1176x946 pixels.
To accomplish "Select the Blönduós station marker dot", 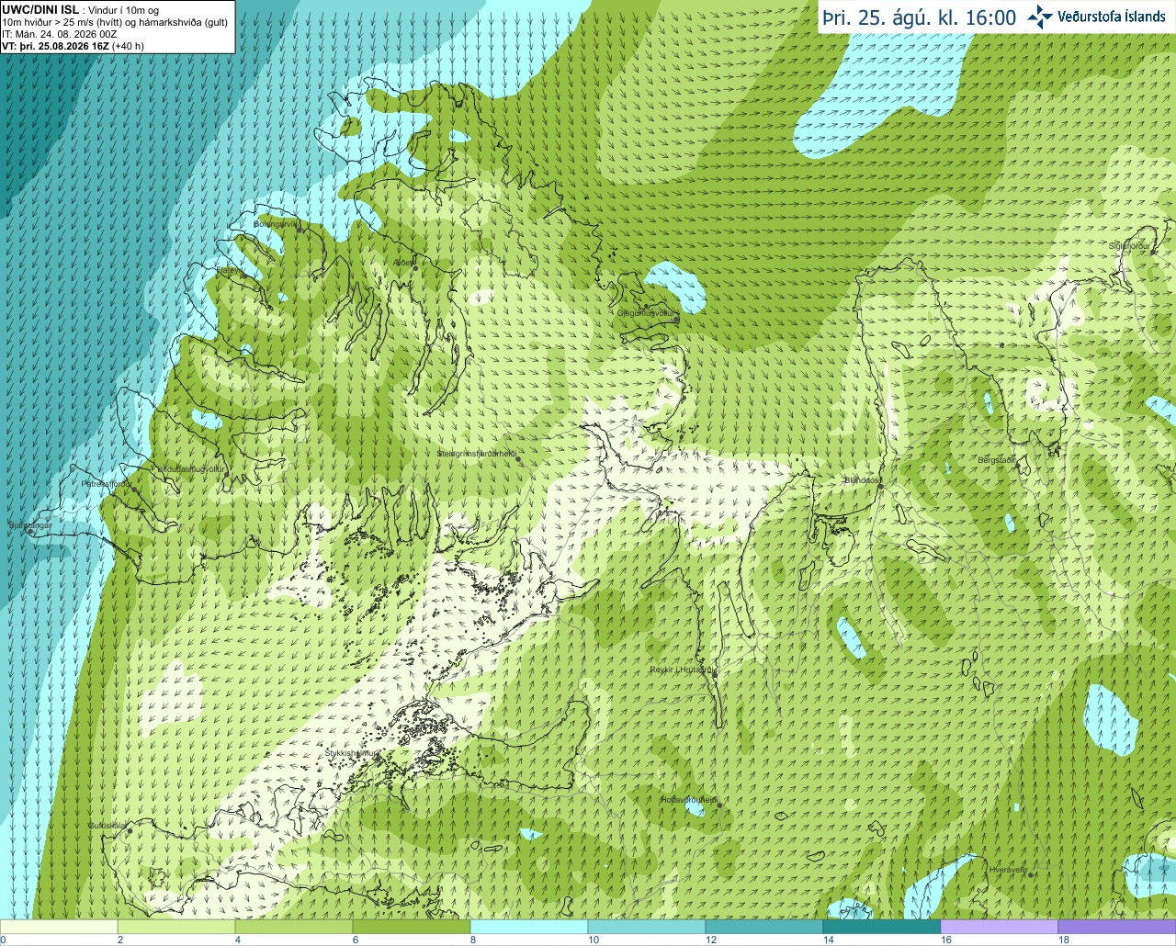I will 880,486.
